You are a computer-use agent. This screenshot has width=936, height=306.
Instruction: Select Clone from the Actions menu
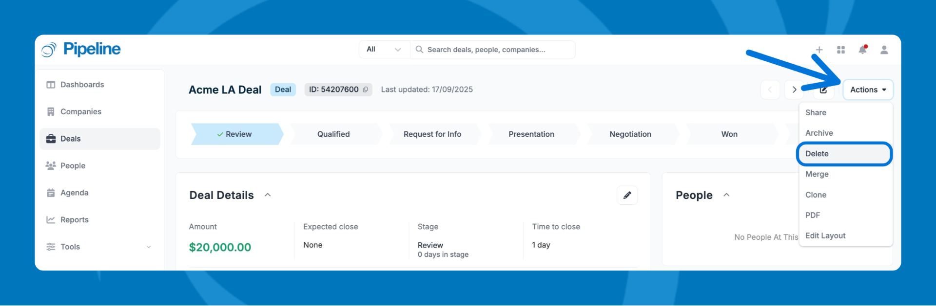click(x=816, y=195)
